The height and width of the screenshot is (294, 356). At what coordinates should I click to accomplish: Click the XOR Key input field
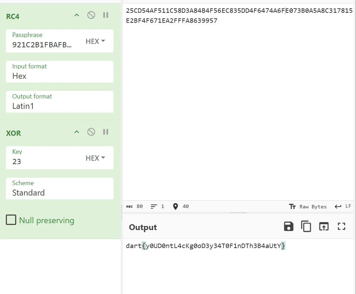pyautogui.click(x=45, y=161)
